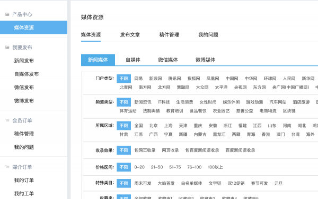Filter portal type by 新浪网
318x199 pixels.
tap(155, 79)
